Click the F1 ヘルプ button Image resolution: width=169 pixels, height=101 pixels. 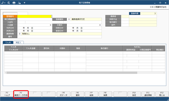[x=7, y=94]
